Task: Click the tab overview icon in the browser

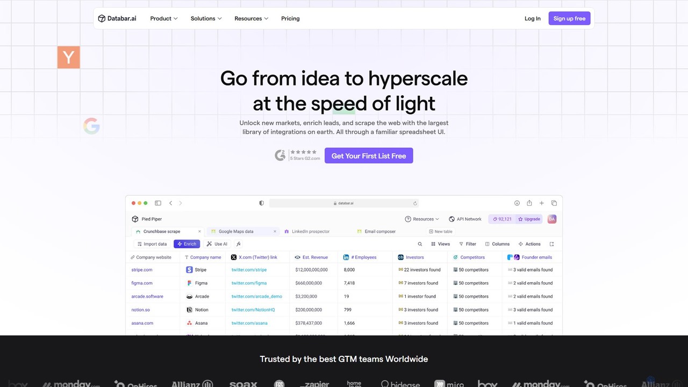Action: (554, 203)
